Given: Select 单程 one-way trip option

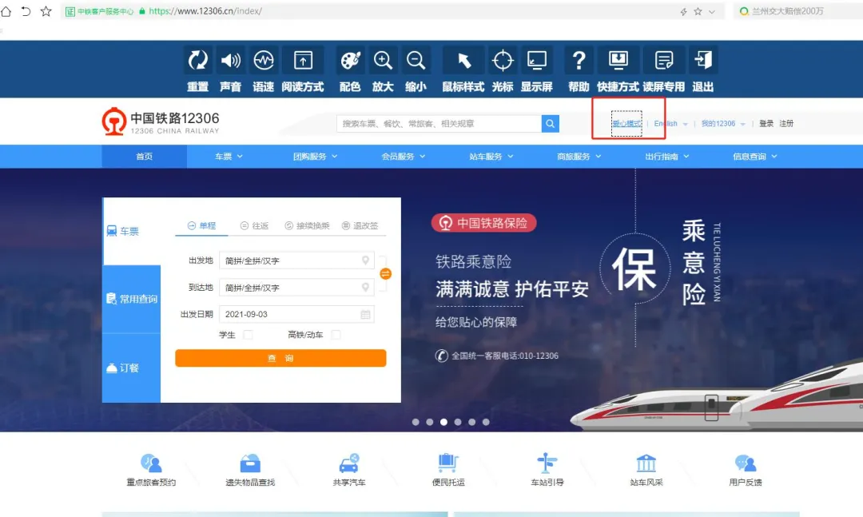Looking at the screenshot, I should (201, 226).
